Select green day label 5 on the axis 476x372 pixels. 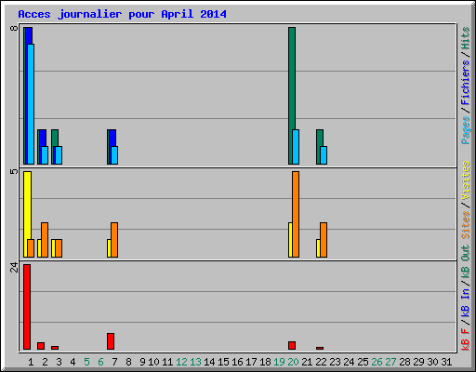pyautogui.click(x=86, y=362)
